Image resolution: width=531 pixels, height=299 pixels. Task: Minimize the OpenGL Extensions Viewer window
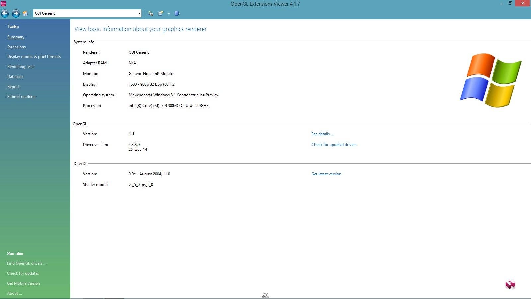pyautogui.click(x=502, y=4)
